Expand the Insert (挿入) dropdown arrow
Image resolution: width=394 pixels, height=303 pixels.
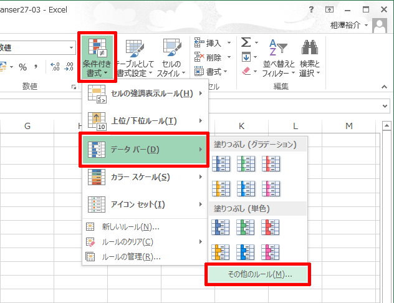tap(229, 43)
